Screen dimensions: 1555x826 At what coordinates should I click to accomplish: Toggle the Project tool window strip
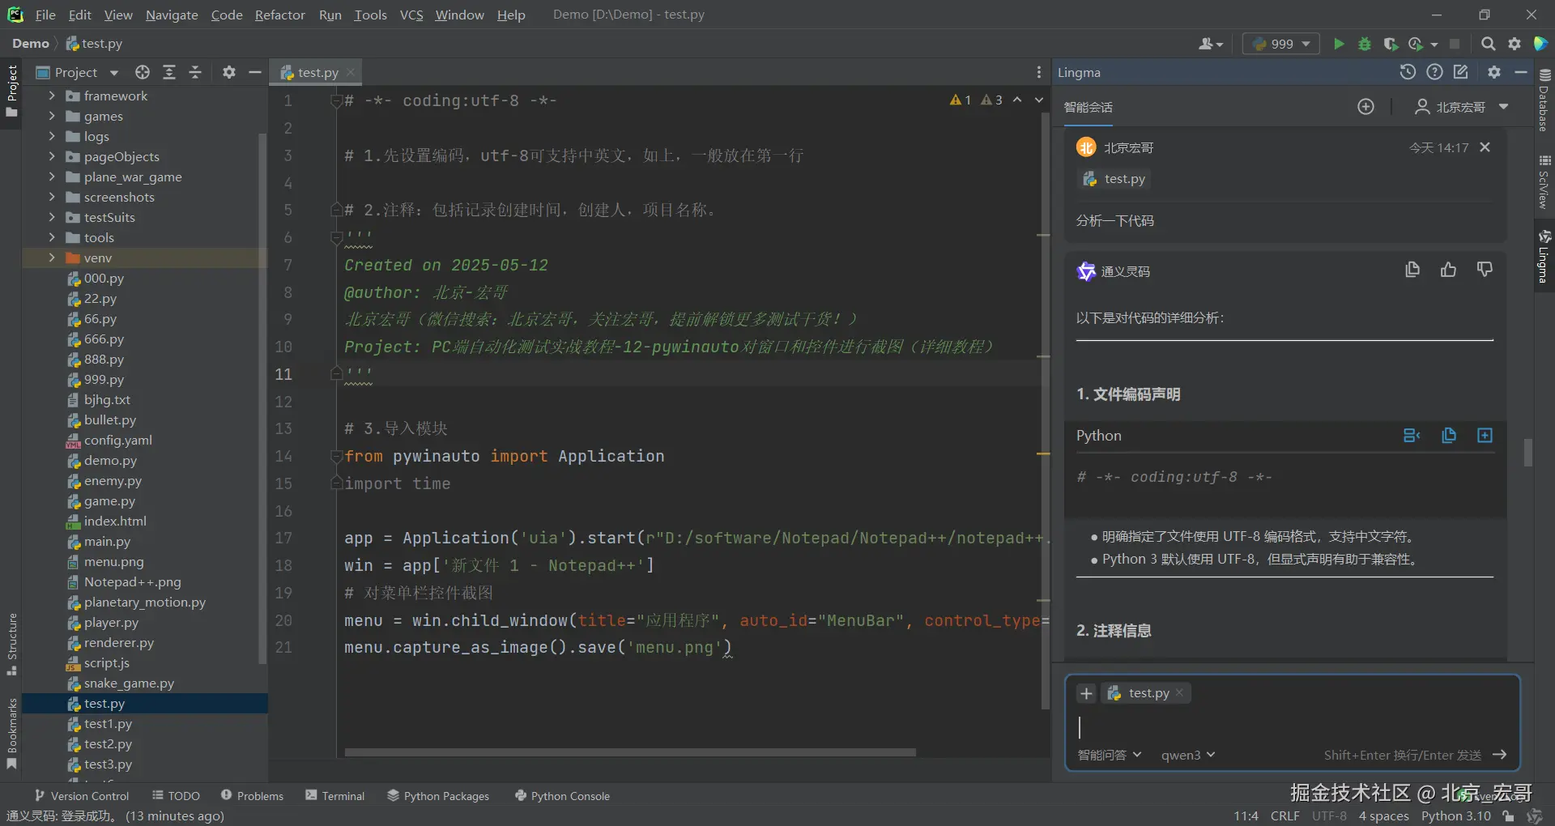coord(11,91)
